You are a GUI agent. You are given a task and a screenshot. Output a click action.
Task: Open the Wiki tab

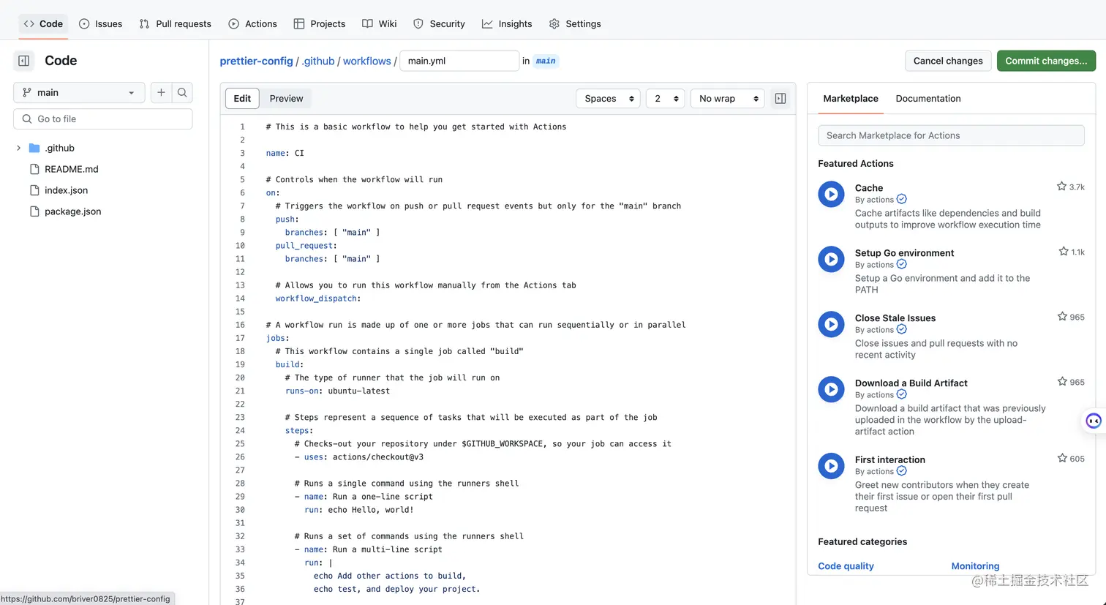coord(379,23)
